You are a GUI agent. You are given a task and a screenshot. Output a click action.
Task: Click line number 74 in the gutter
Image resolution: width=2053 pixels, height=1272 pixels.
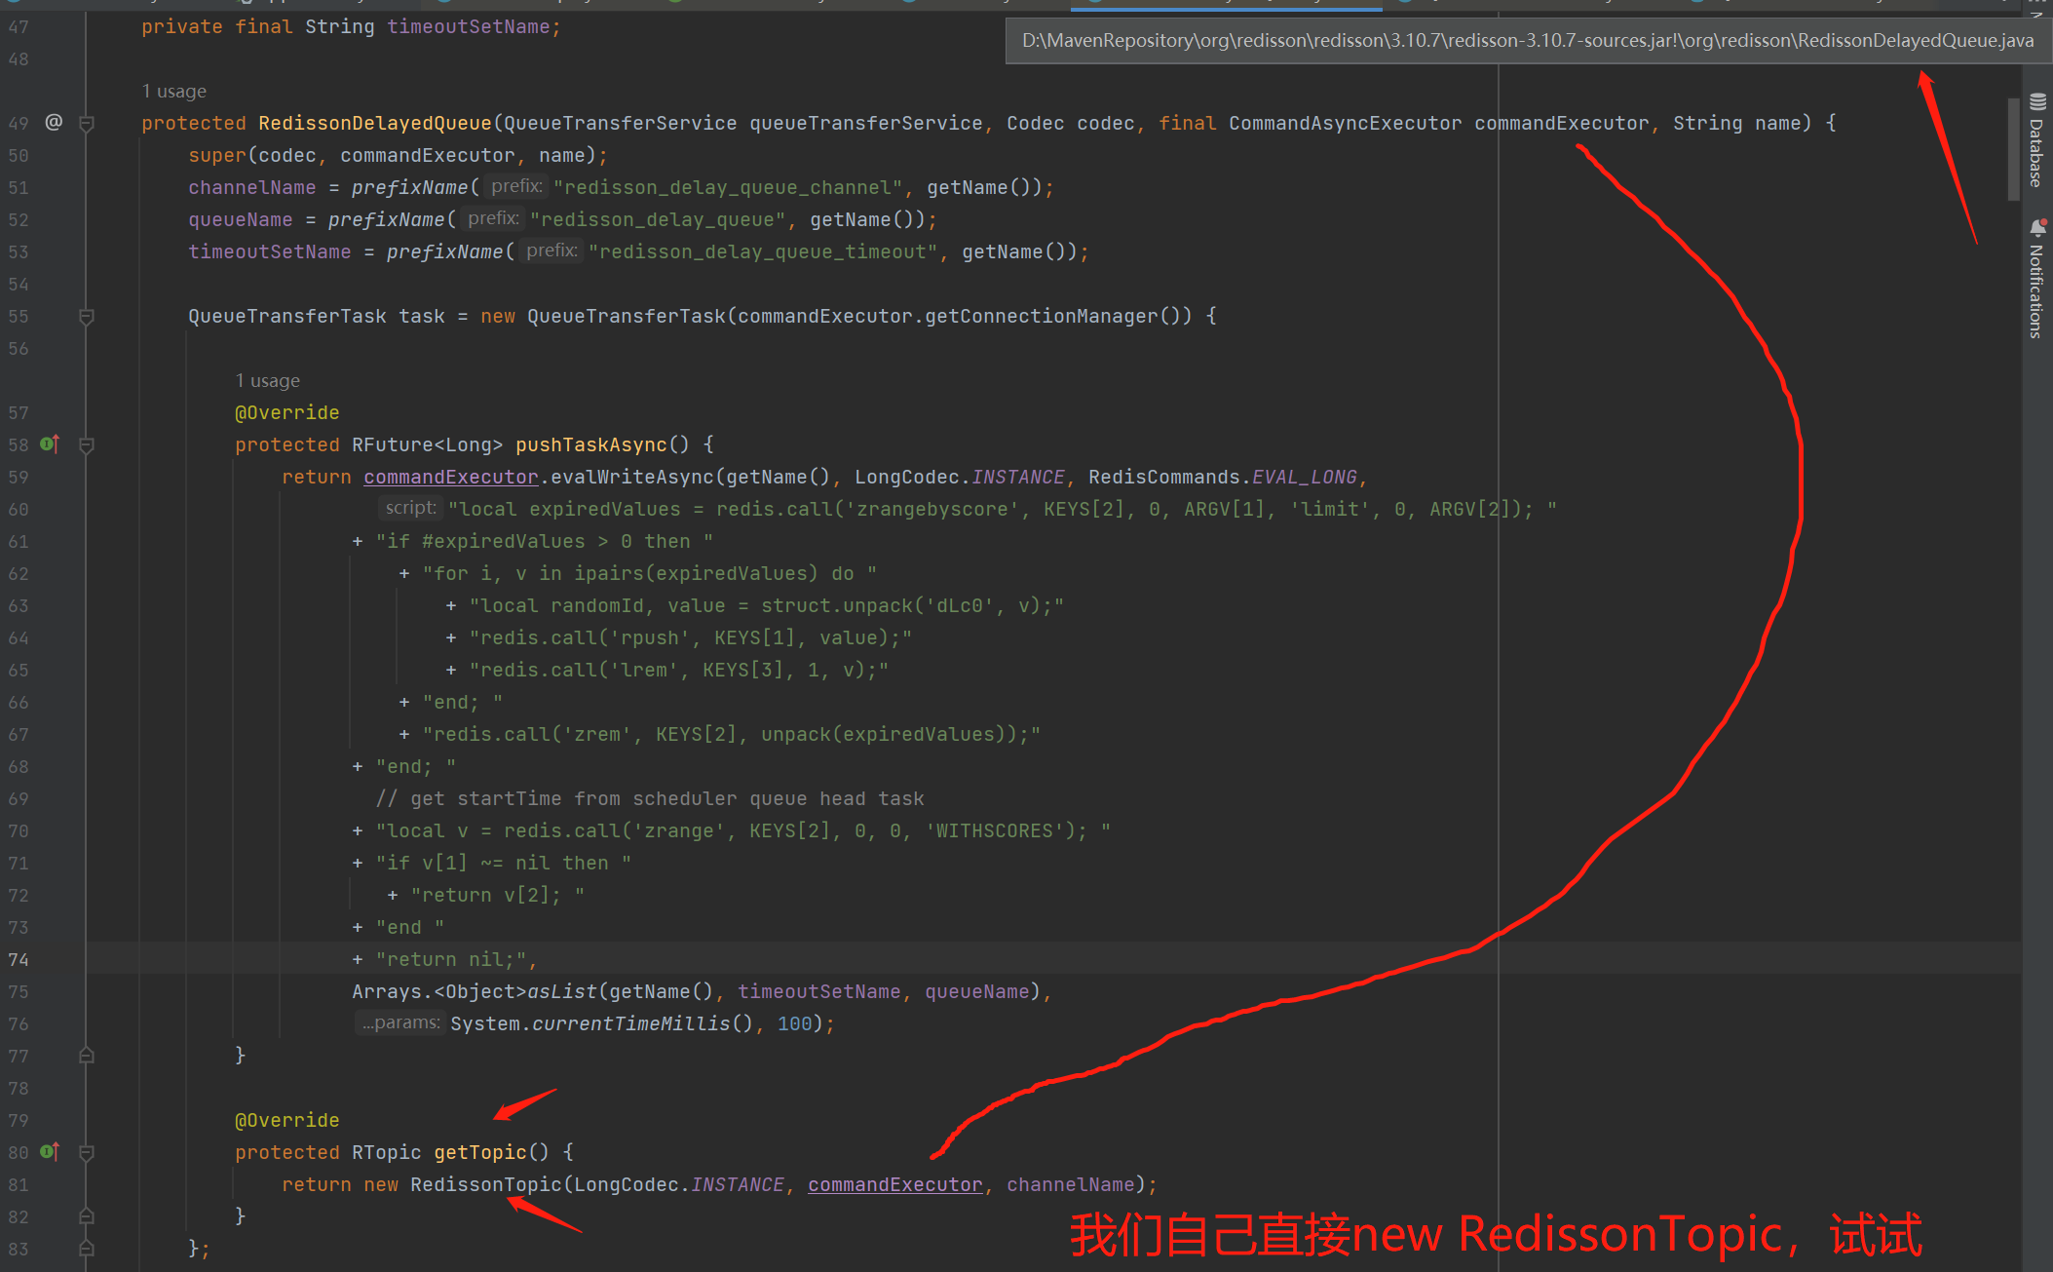(19, 959)
